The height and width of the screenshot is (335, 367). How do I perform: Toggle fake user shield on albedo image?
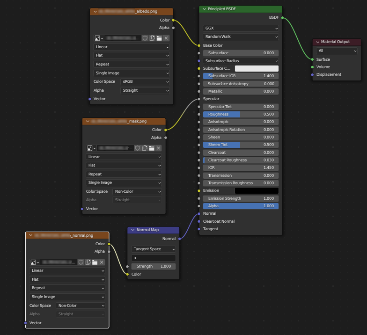pyautogui.click(x=145, y=38)
